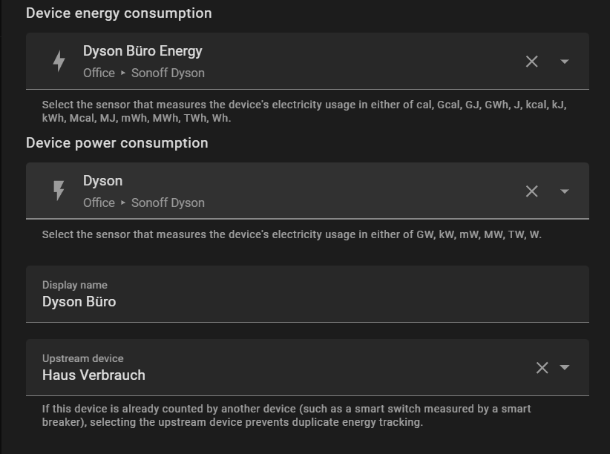610x454 pixels.
Task: Click the Device power consumption heading
Action: 117,143
